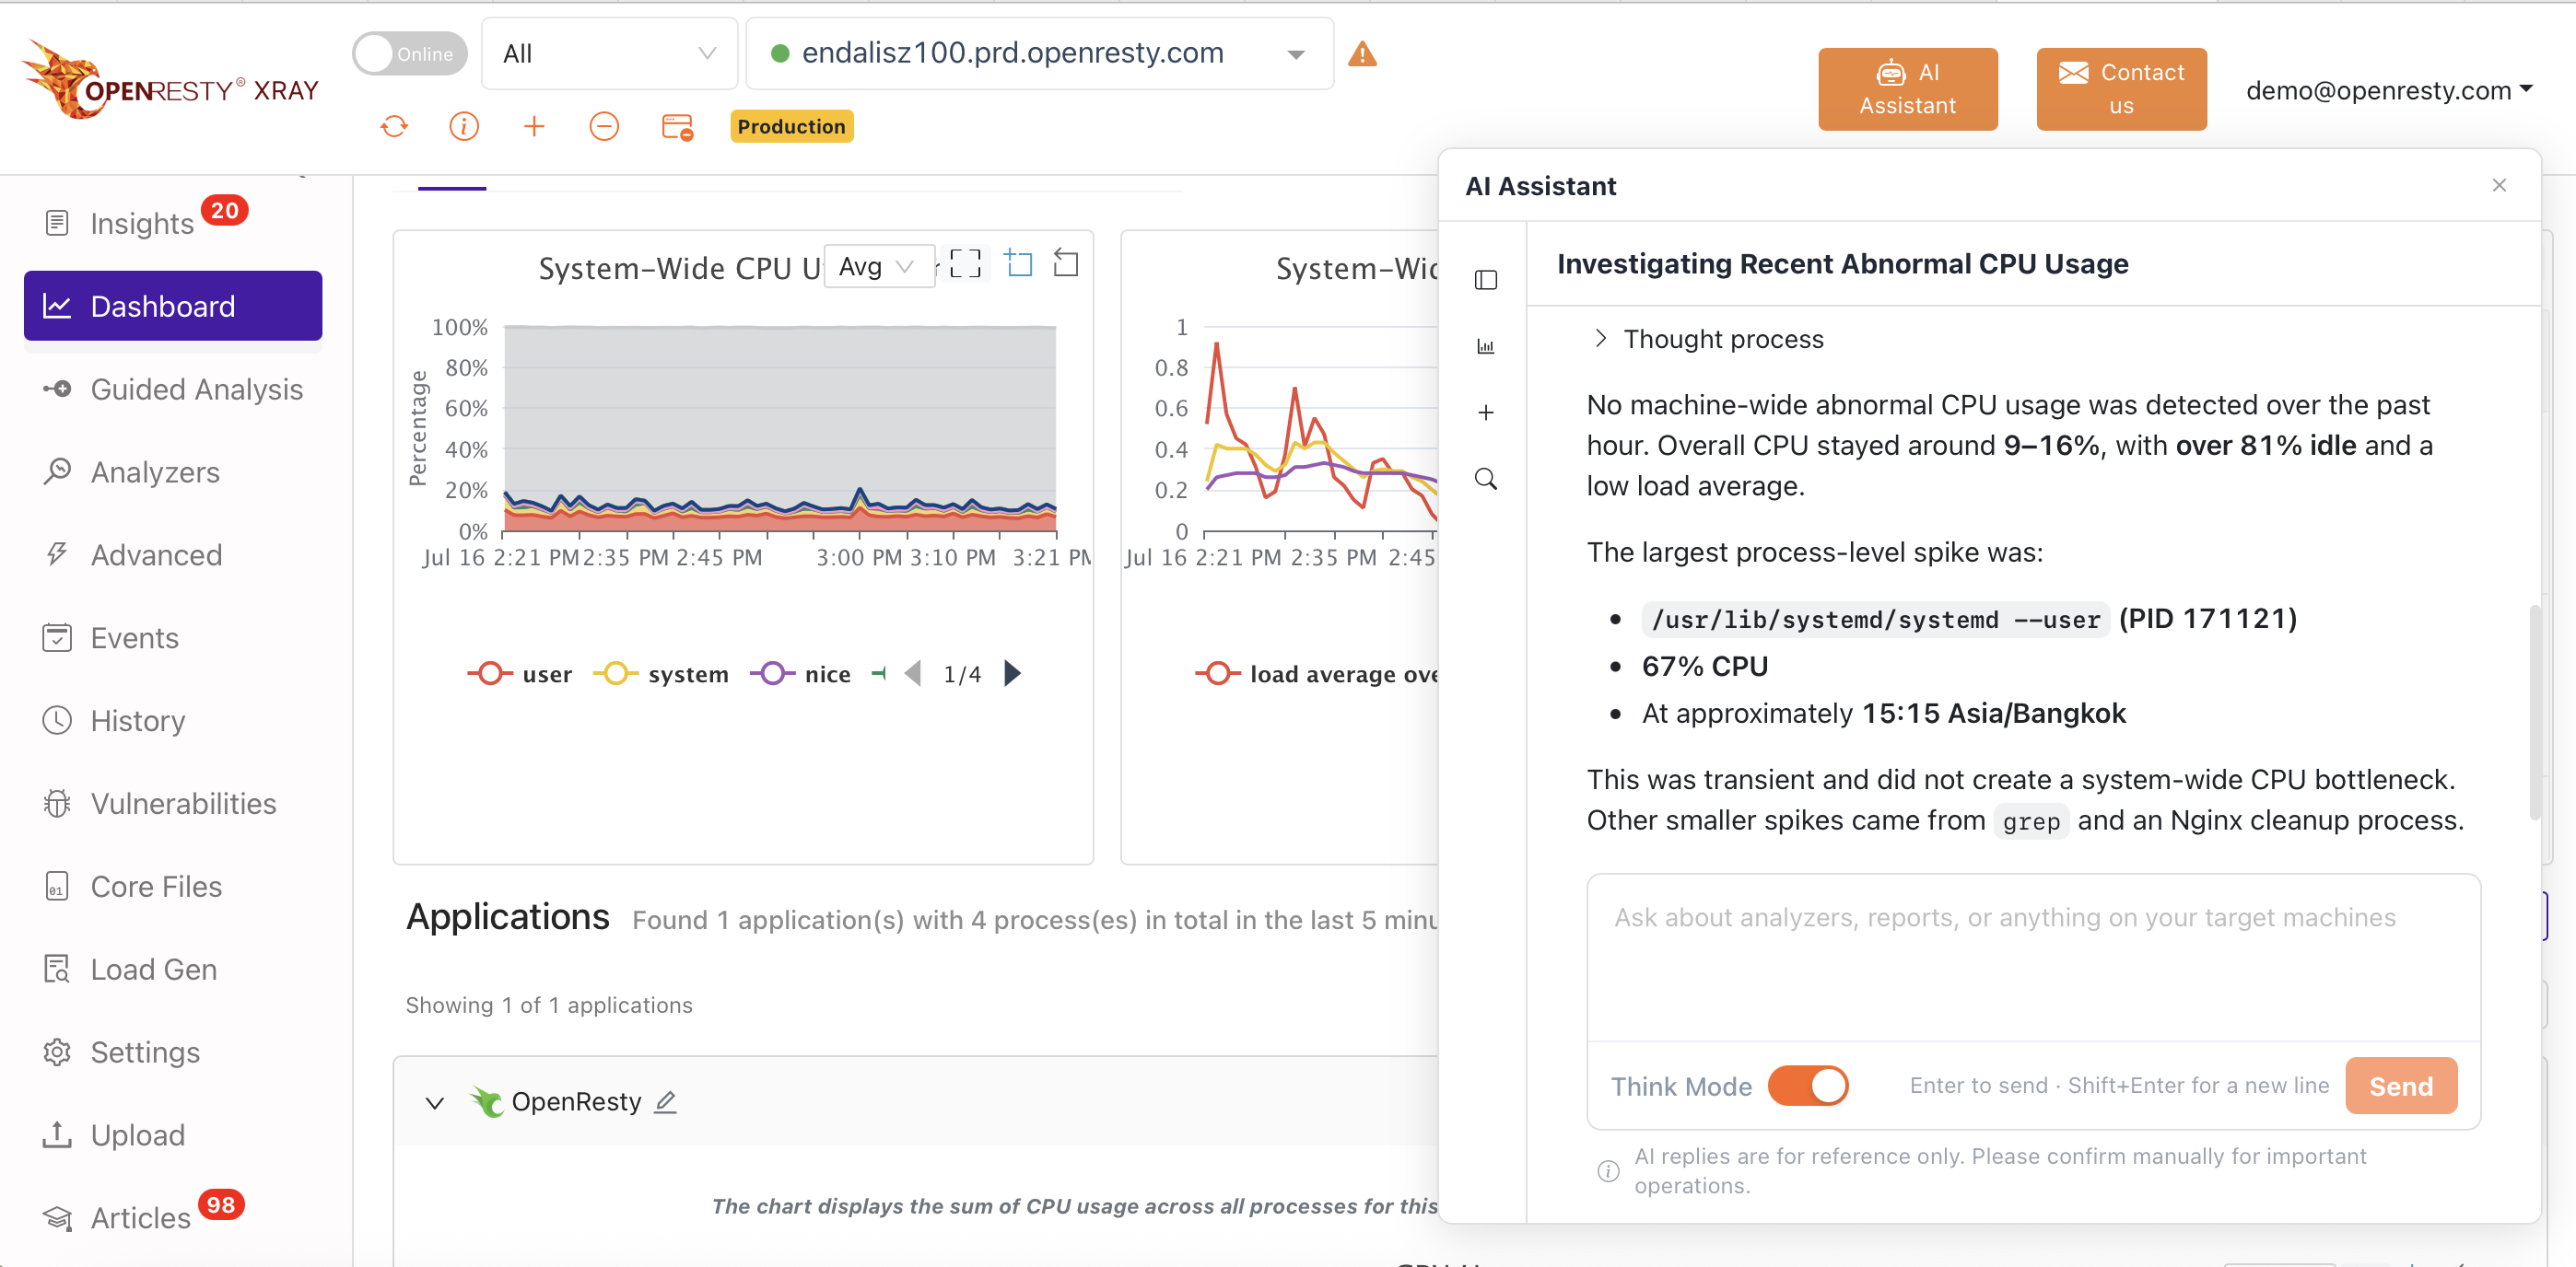Close the AI Assistant panel
The height and width of the screenshot is (1267, 2576).
[x=2499, y=185]
